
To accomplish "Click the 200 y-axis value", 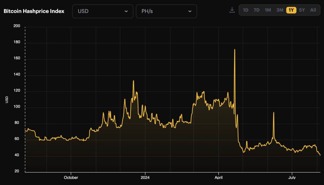I will pyautogui.click(x=17, y=26).
